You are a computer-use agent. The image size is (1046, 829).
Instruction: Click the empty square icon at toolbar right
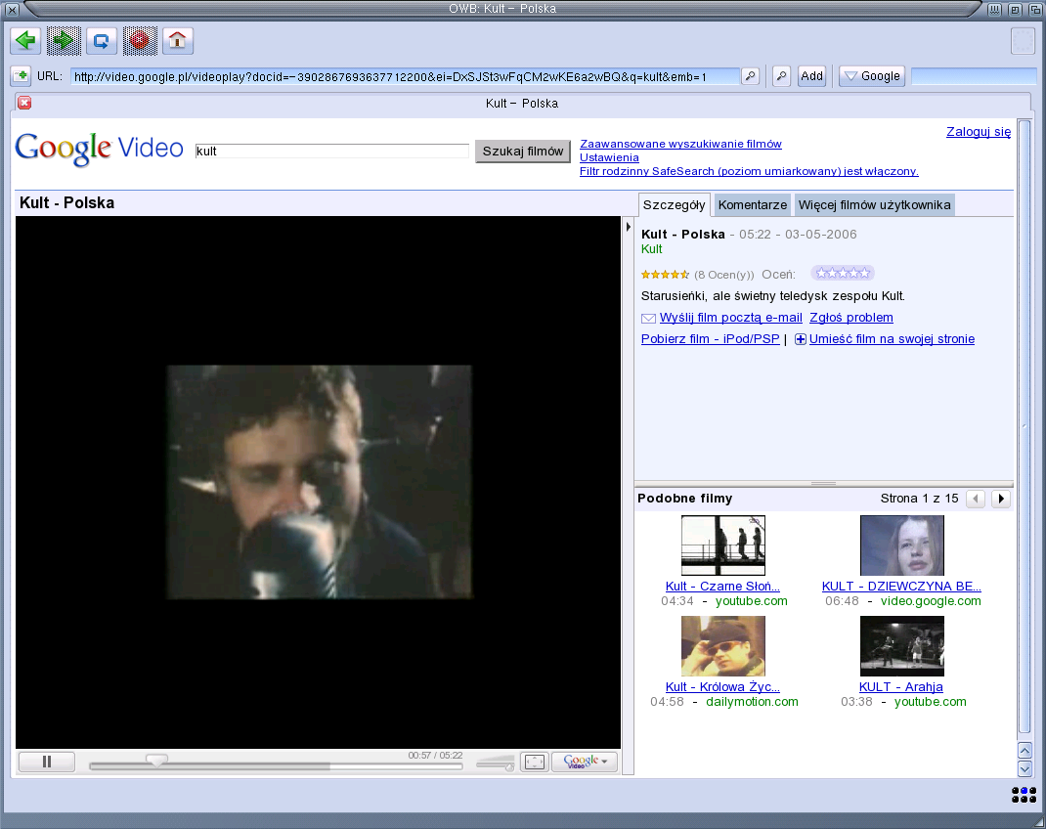click(1024, 41)
